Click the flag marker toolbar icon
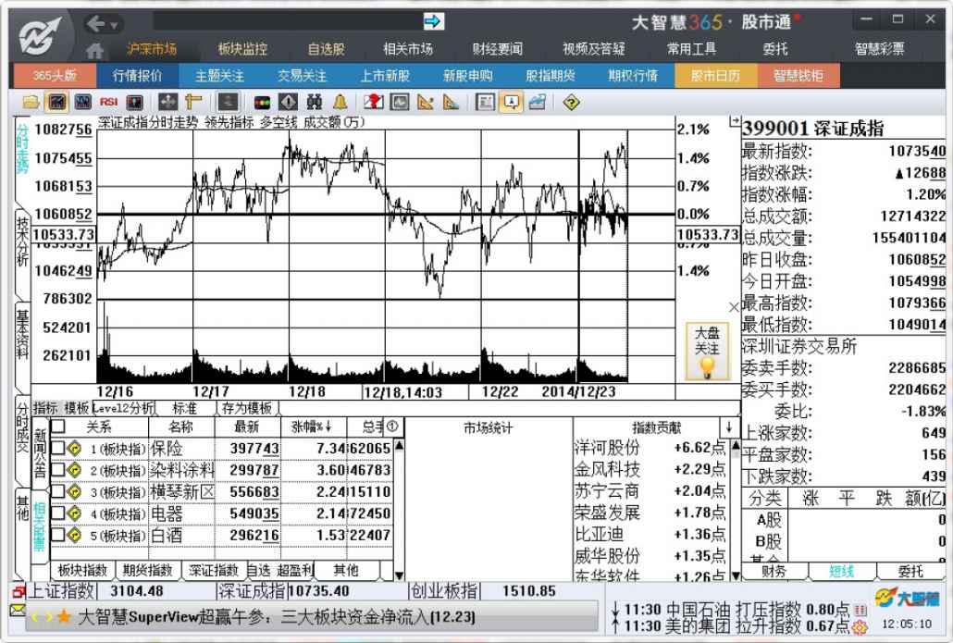Viewport: 953px width, 643px height. pyautogui.click(x=373, y=102)
